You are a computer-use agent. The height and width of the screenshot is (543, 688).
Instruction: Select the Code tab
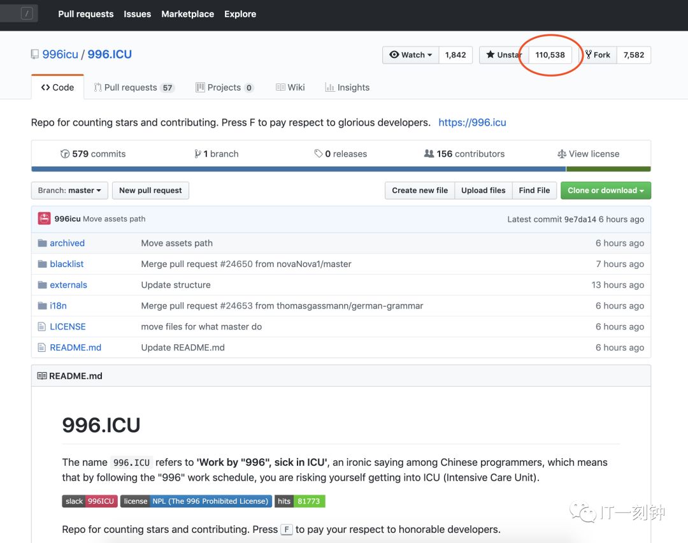pyautogui.click(x=57, y=87)
